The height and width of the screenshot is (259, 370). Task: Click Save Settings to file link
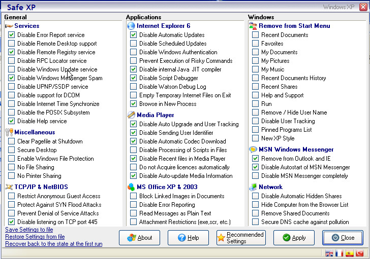[x=29, y=230]
